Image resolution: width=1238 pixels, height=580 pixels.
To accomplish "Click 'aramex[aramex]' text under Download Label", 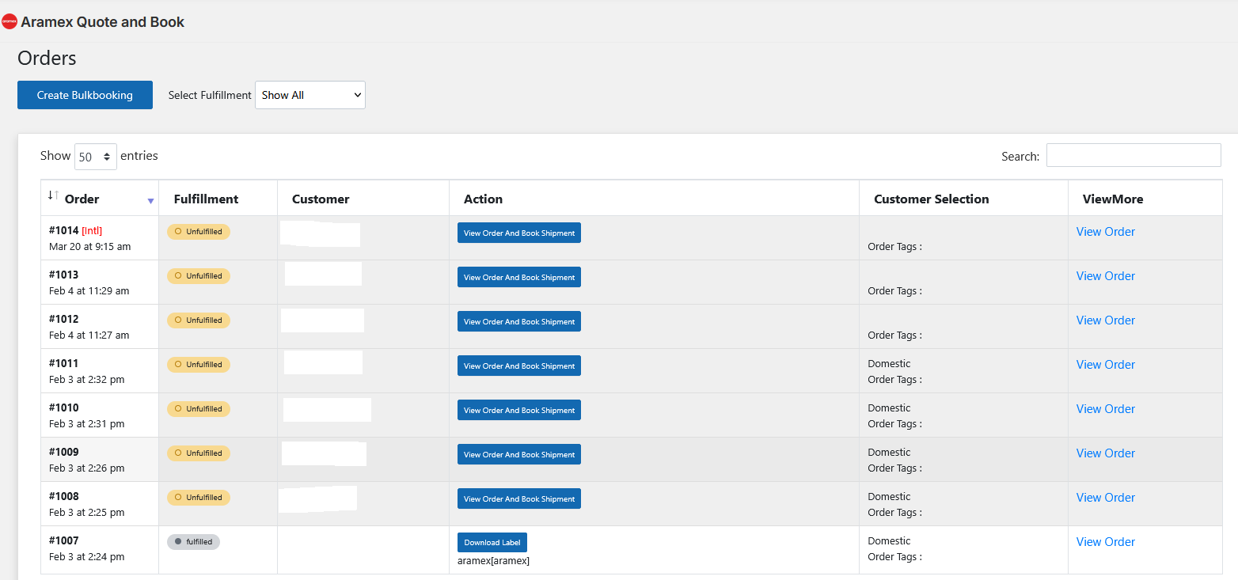I will point(493,561).
